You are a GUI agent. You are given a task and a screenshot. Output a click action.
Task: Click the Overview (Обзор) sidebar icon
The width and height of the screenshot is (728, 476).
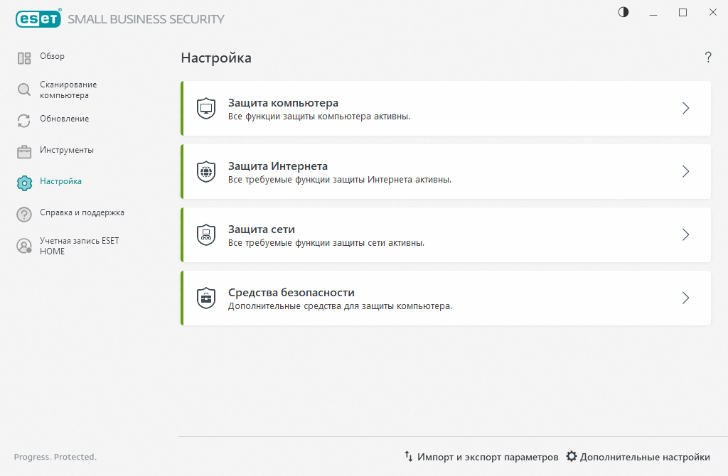[24, 58]
